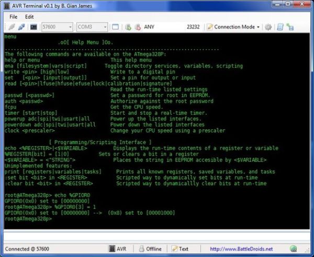Click the blue window icon in toolbar
314x257 pixels.
(x=115, y=27)
